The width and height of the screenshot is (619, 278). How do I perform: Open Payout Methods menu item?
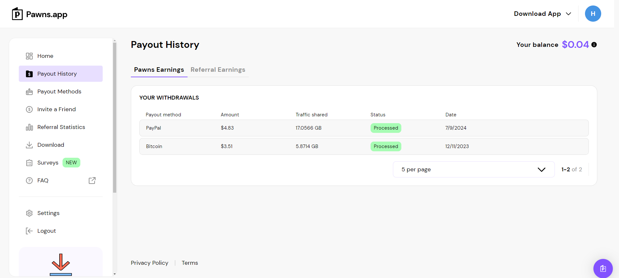click(61, 91)
